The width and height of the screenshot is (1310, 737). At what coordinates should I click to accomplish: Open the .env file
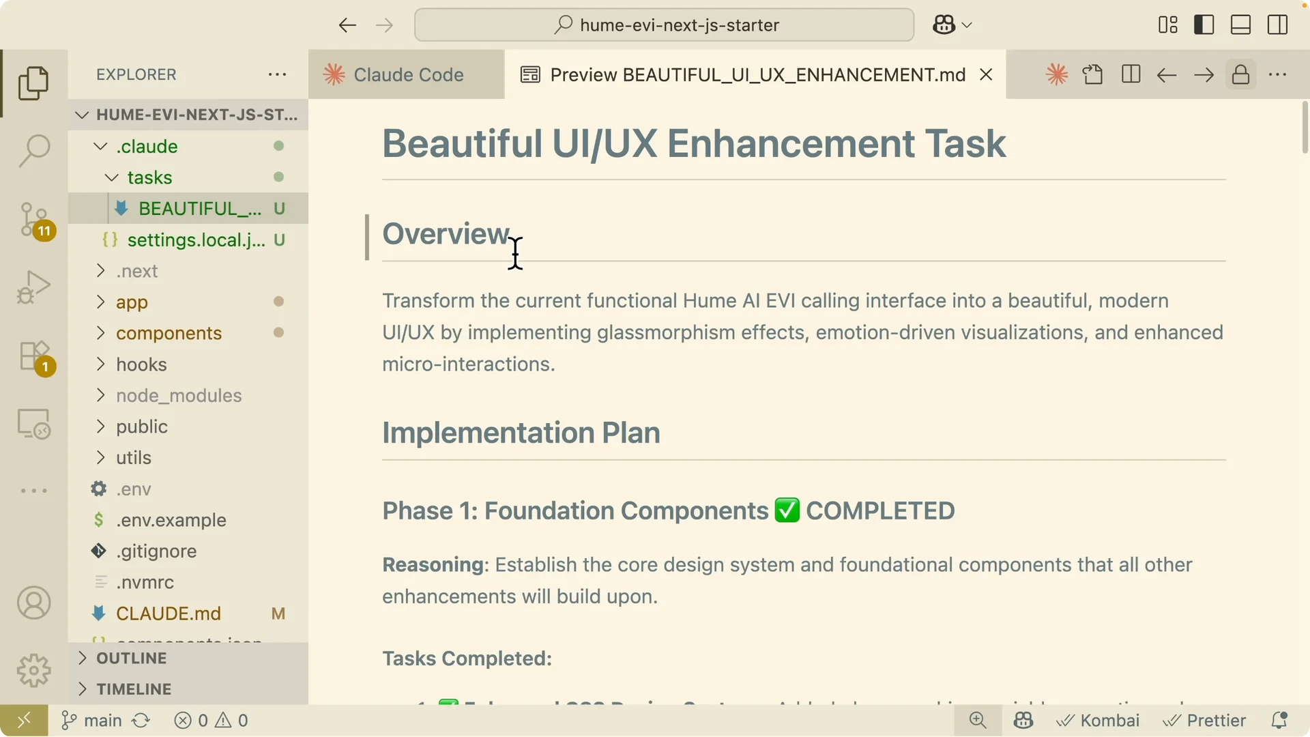click(x=188, y=489)
